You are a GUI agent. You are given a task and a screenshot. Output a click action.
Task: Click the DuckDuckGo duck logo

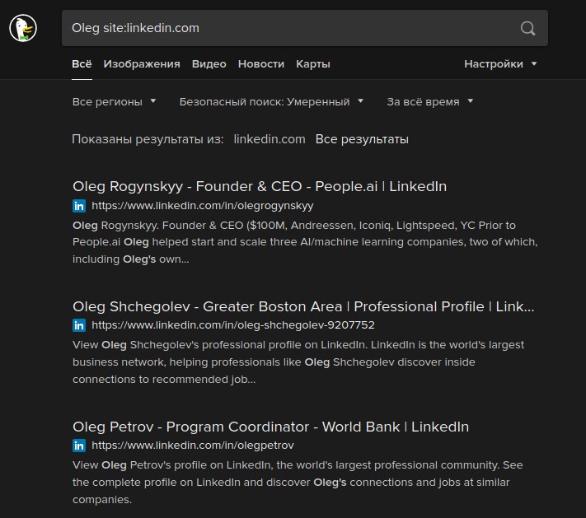[x=23, y=28]
